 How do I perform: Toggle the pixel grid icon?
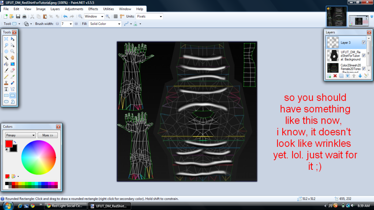(116, 16)
